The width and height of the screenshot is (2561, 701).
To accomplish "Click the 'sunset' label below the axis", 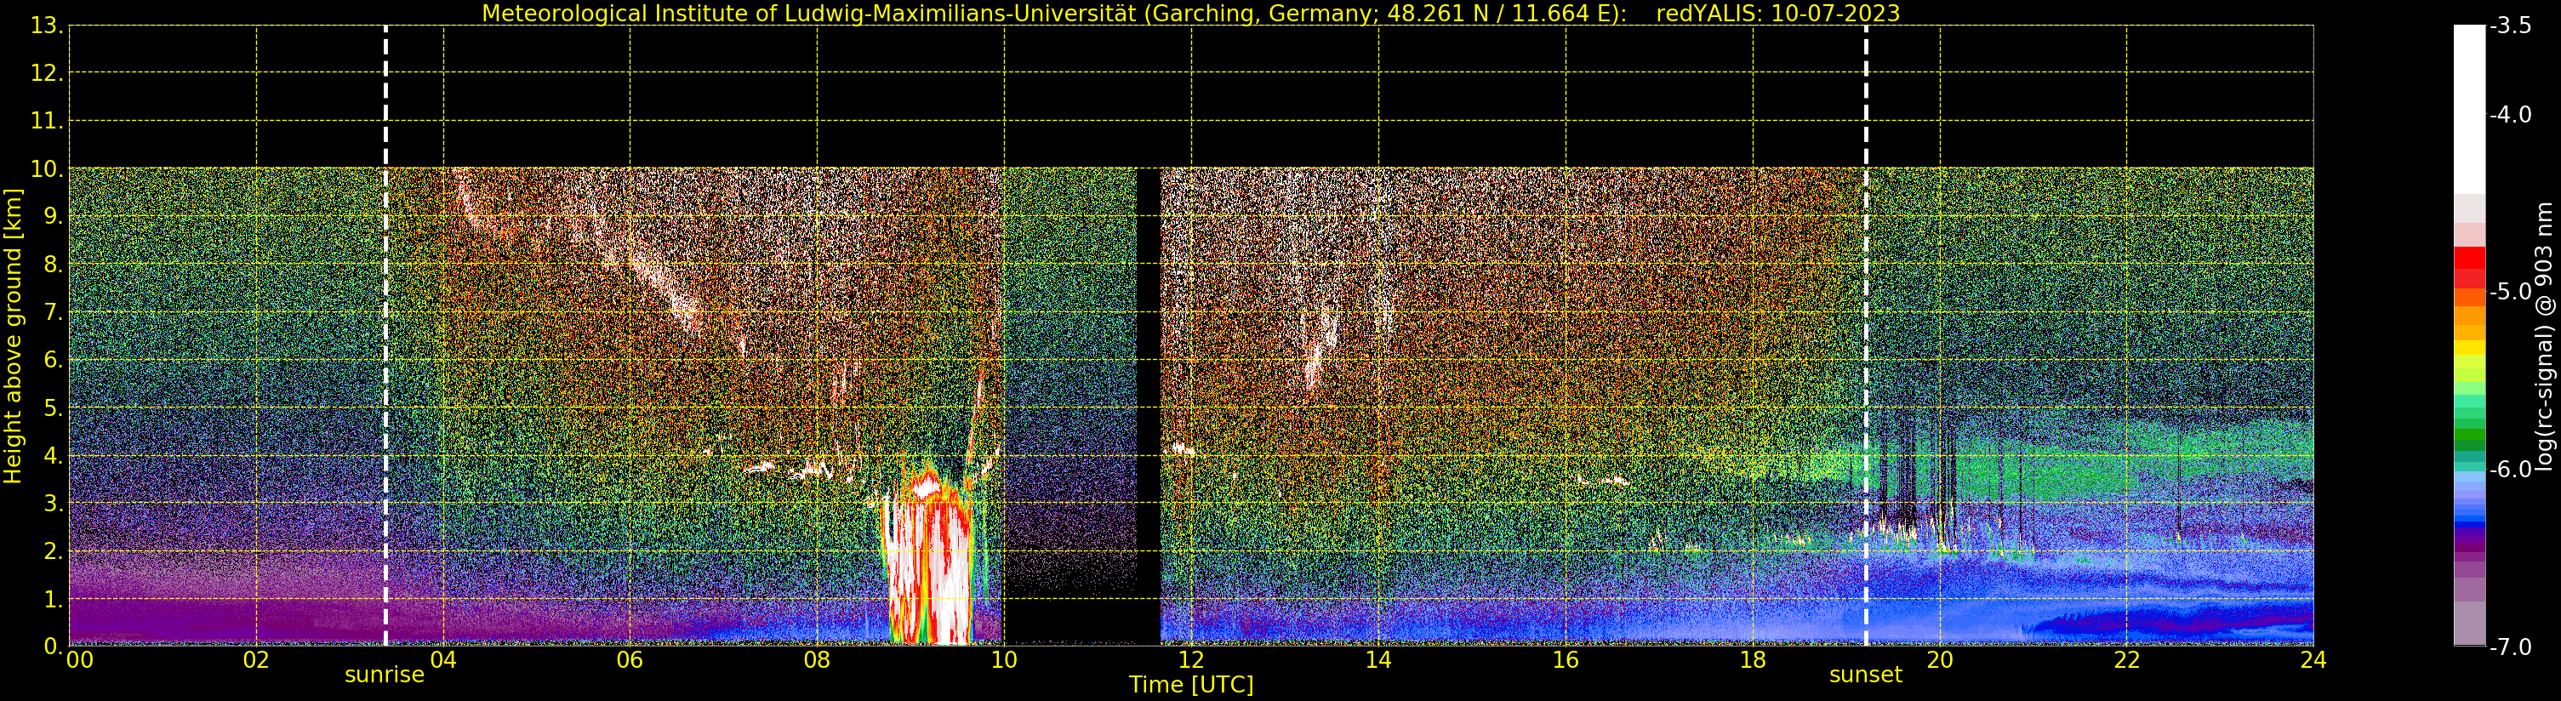I will click(x=1866, y=675).
